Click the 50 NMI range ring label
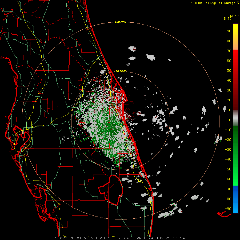The width and height of the screenshot is (240, 240). 121,71
